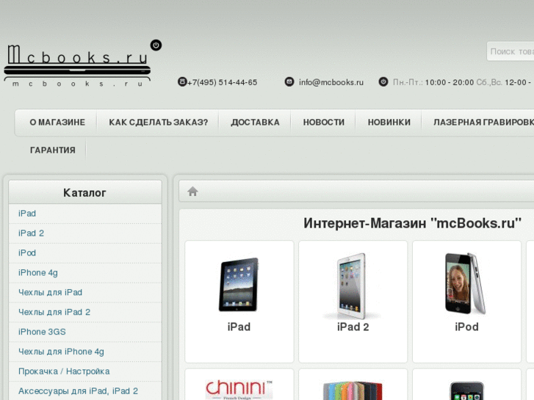Viewport: 534px width, 400px height.
Task: Open the iPhone tile image in the bottom row
Action: tap(466, 390)
